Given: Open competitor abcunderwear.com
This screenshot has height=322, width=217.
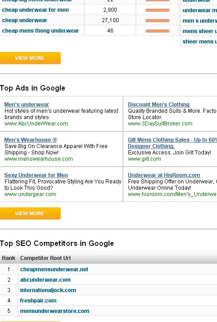Looking at the screenshot, I should (45, 280).
